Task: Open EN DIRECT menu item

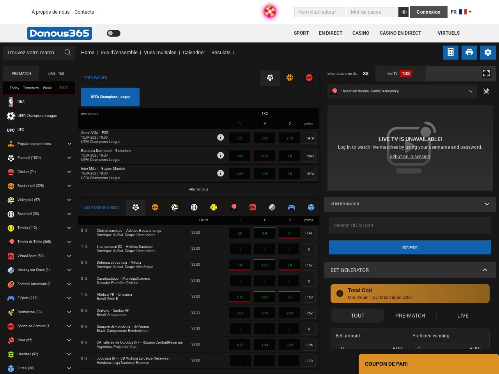Action: click(331, 33)
